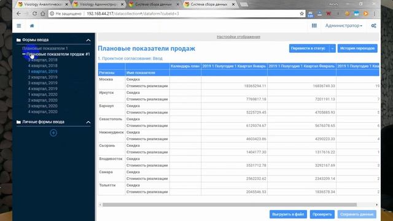The height and width of the screenshot is (221, 393).
Task: Switch to Visiology Аналитическая browser tab
Action: point(43,4)
